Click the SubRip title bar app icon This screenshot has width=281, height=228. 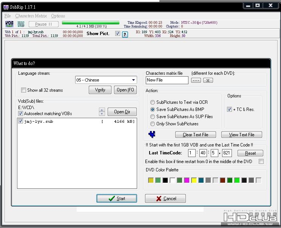tap(6, 7)
